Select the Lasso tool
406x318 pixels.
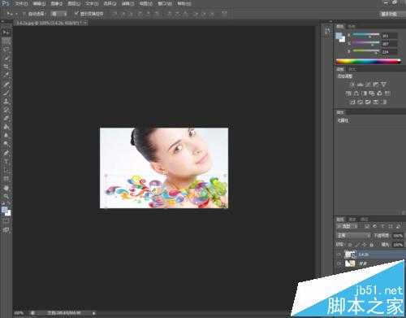(6, 50)
